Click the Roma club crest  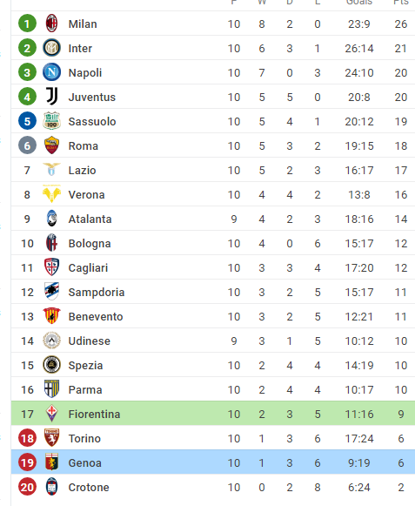[x=51, y=145]
